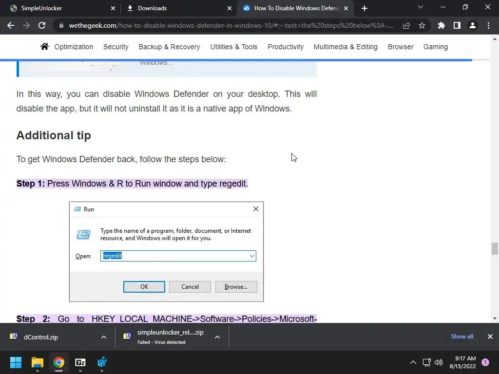Click the Run dialog screenshot image
This screenshot has width=499, height=374.
pos(167,252)
